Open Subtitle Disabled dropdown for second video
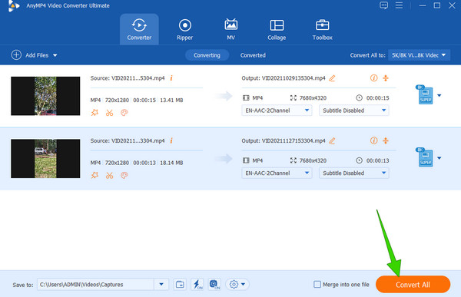Screen dimensions: 461x297 point(354,173)
